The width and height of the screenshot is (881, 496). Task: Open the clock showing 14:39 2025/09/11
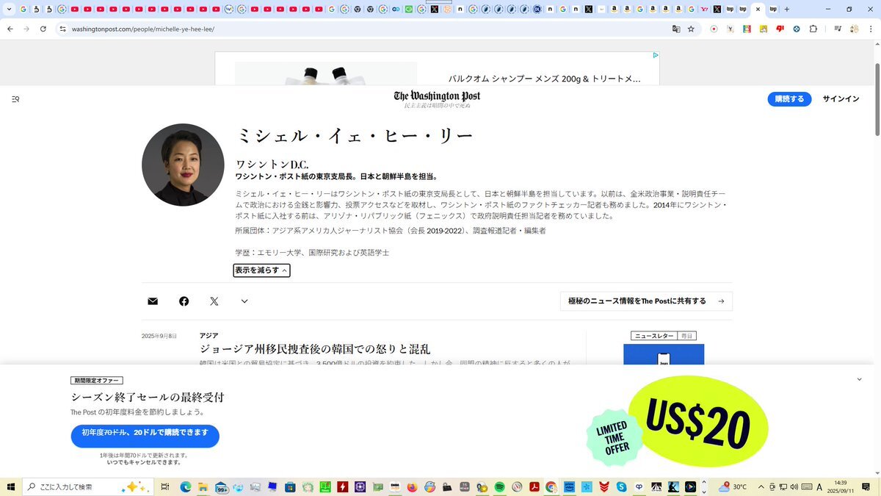[x=840, y=486]
